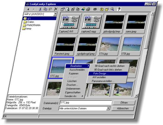Click the Abbrechen button
Screen dimensions: 163x125
pyautogui.click(x=123, y=108)
